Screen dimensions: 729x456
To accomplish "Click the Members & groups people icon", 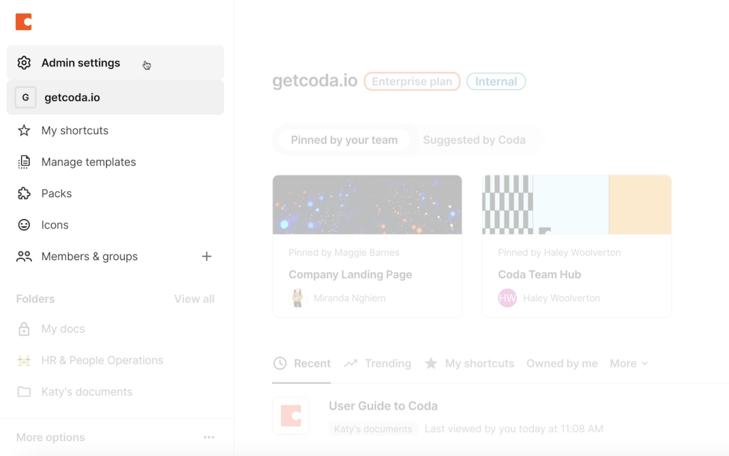I will tap(24, 256).
